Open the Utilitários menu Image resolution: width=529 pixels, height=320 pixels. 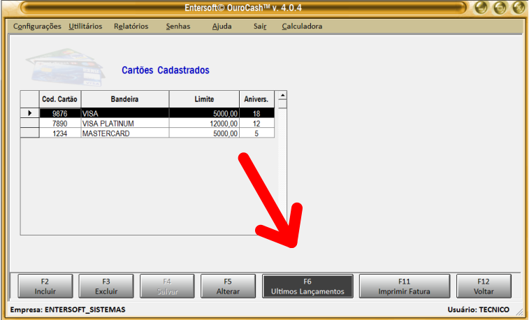coord(85,26)
